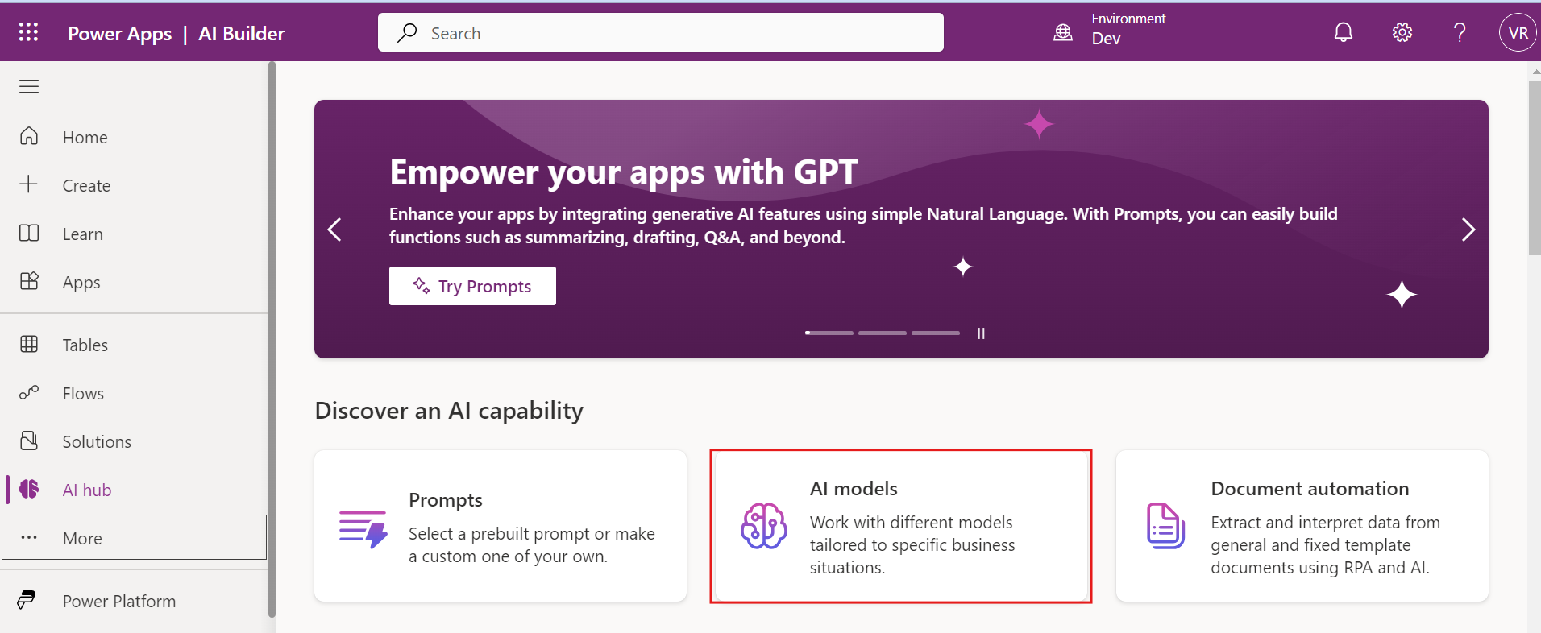Select the Prompts capability card
Image resolution: width=1541 pixels, height=633 pixels.
coord(501,526)
